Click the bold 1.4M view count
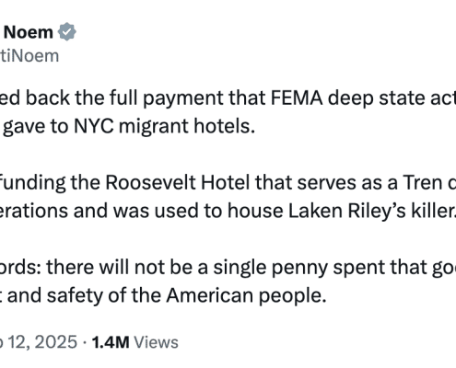Viewport: 456px width, 368px height. click(x=111, y=342)
